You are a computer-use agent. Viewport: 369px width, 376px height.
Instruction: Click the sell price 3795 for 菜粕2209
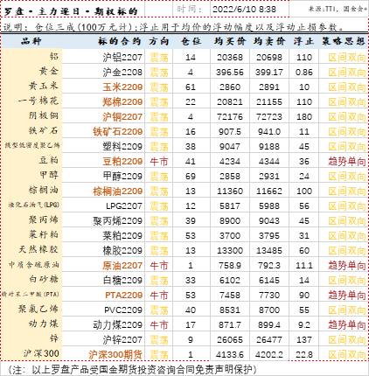pyautogui.click(x=269, y=236)
